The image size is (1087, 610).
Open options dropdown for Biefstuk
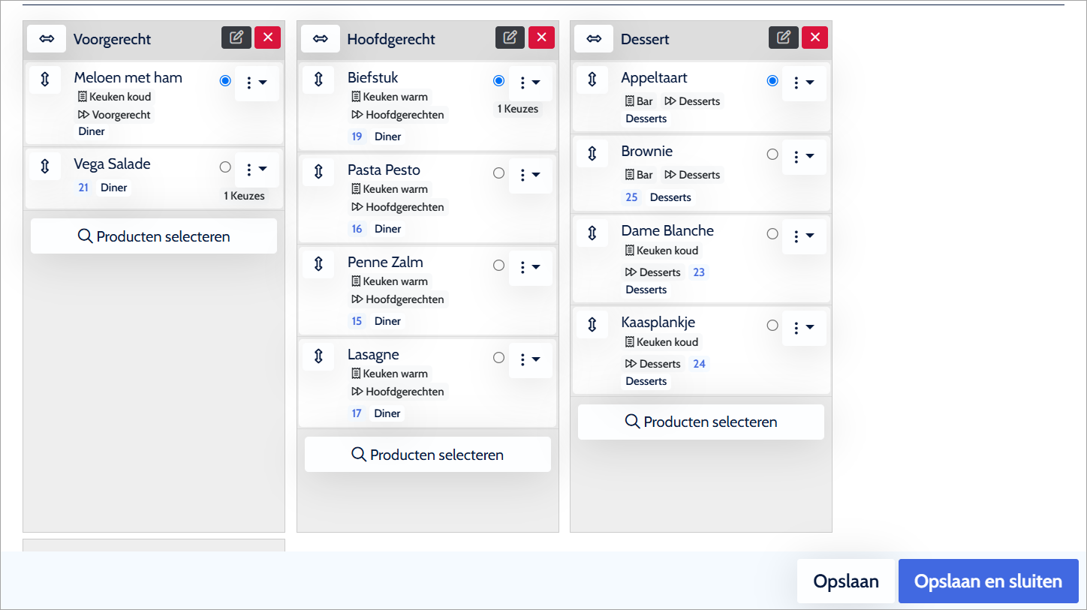pos(530,83)
